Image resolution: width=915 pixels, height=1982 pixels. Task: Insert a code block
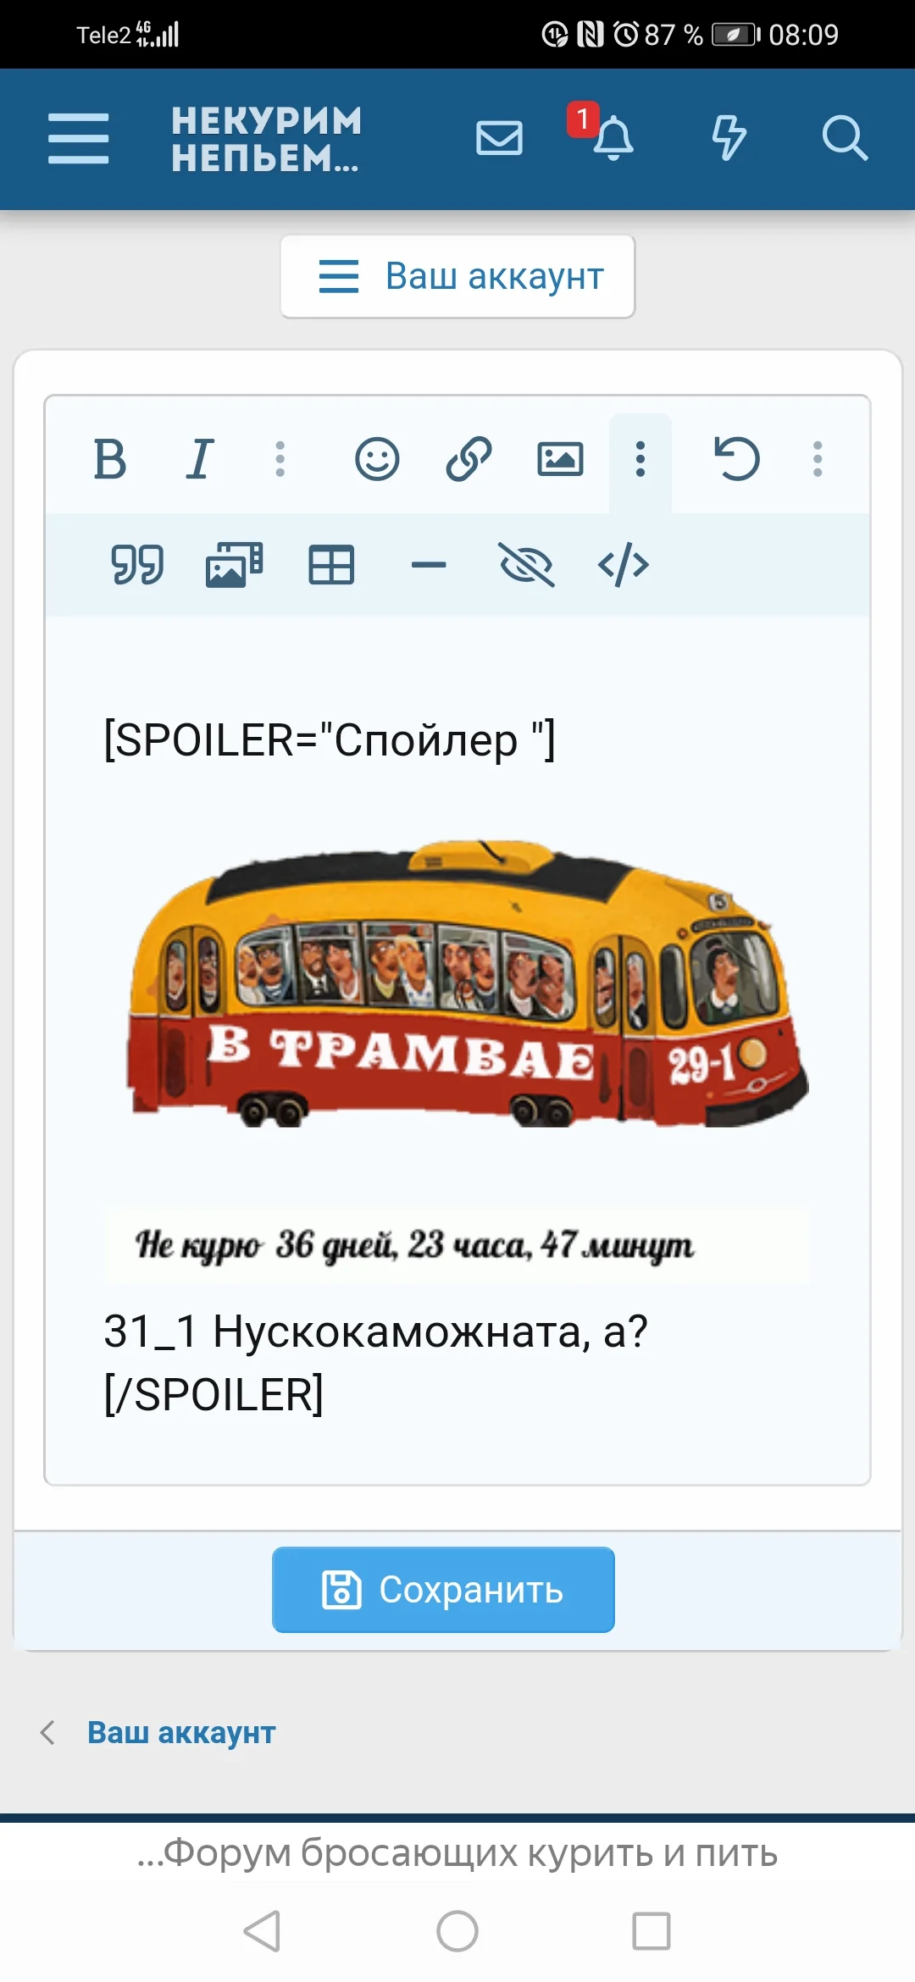click(624, 565)
